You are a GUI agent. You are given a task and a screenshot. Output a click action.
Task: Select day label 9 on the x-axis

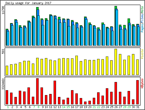pyautogui.click(x=43, y=107)
